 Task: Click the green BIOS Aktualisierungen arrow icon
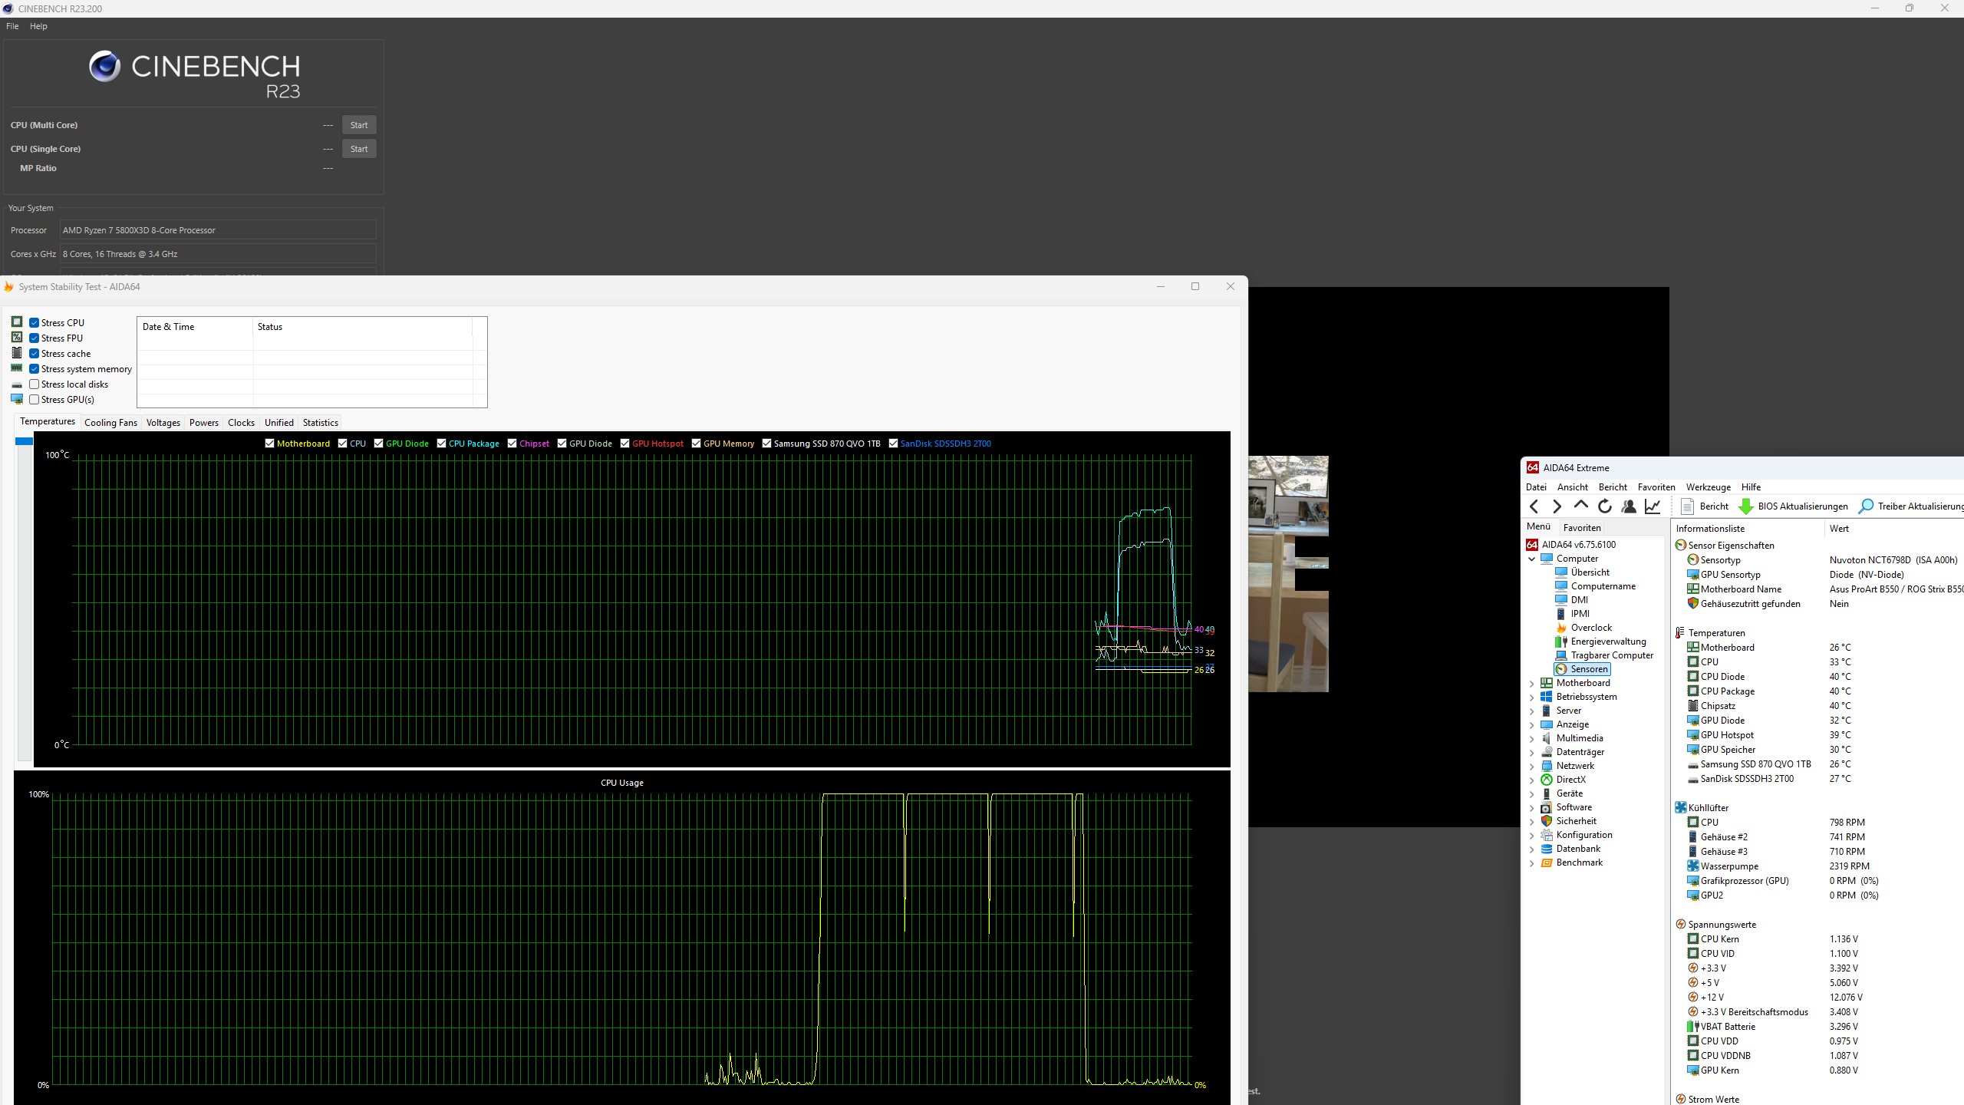(1745, 506)
